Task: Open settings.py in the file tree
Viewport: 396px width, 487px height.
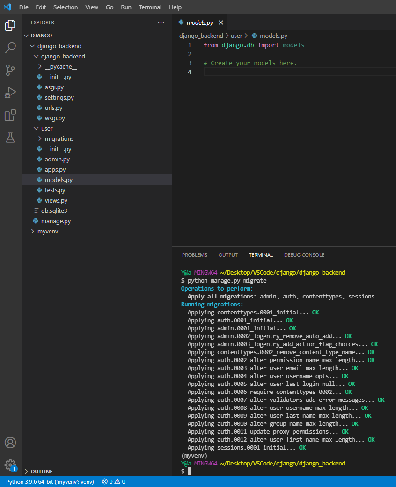Action: 59,98
